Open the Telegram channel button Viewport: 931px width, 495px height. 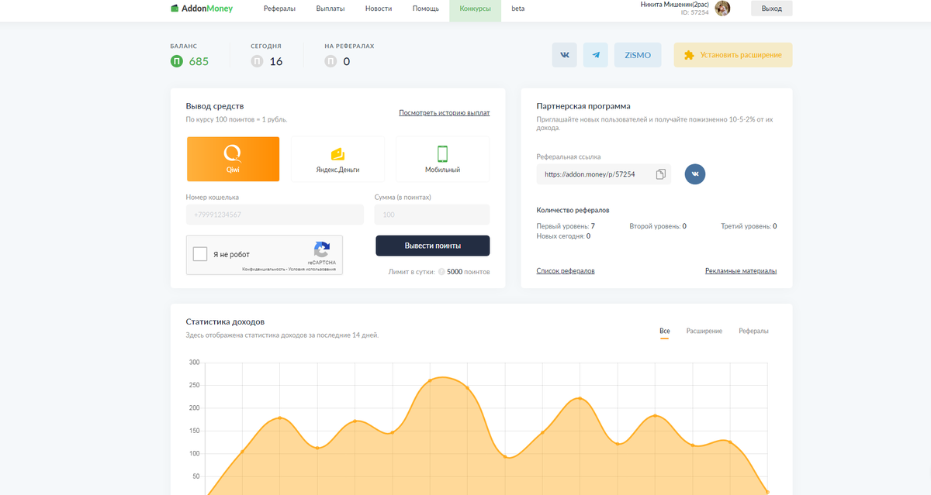(596, 55)
